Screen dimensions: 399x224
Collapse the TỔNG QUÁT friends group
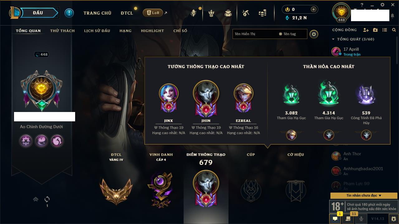[333, 39]
